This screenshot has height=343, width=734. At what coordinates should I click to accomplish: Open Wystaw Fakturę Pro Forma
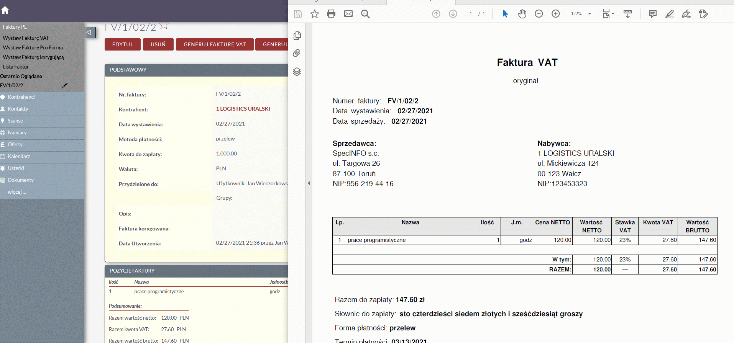(33, 47)
